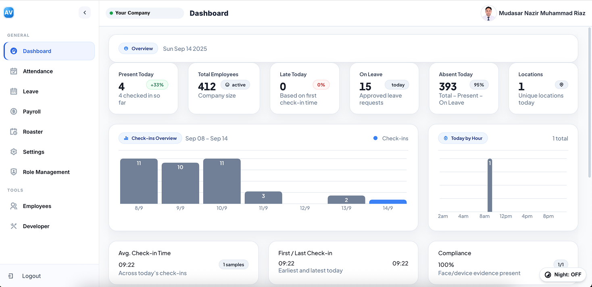Viewport: 592px width, 287px height.
Task: Collapse the sidebar with the chevron button
Action: [x=85, y=12]
